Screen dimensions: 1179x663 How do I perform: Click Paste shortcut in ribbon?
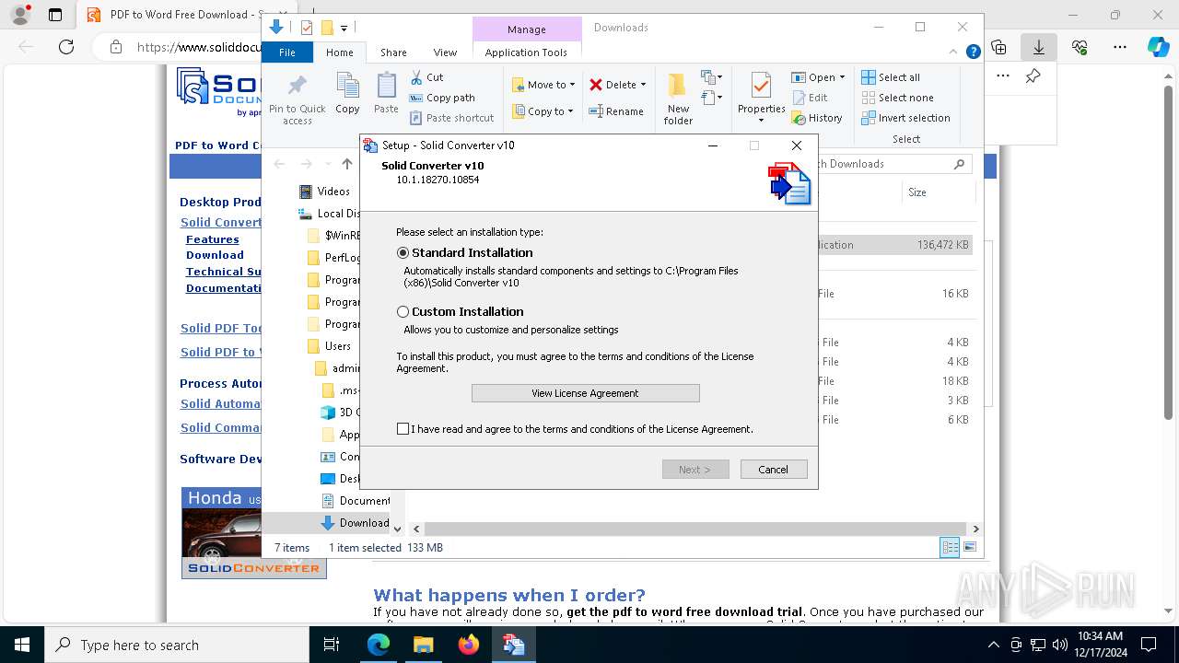(451, 118)
